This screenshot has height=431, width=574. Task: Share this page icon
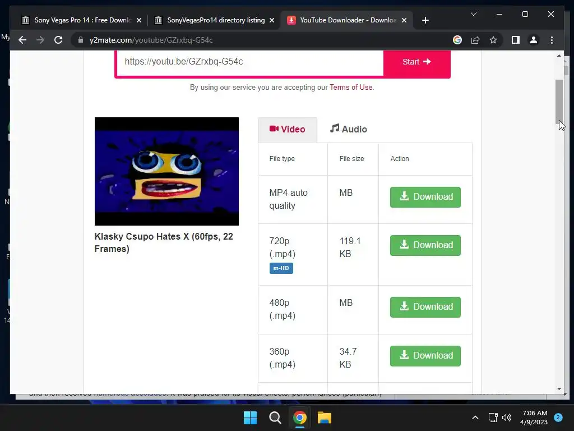click(475, 40)
